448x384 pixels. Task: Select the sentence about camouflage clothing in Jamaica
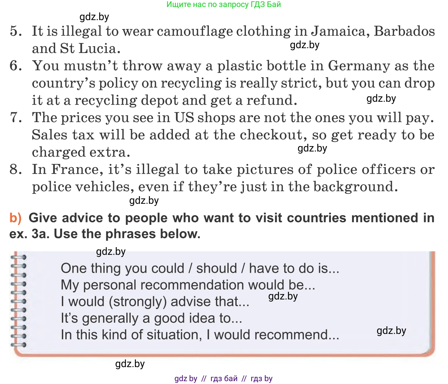click(x=233, y=32)
